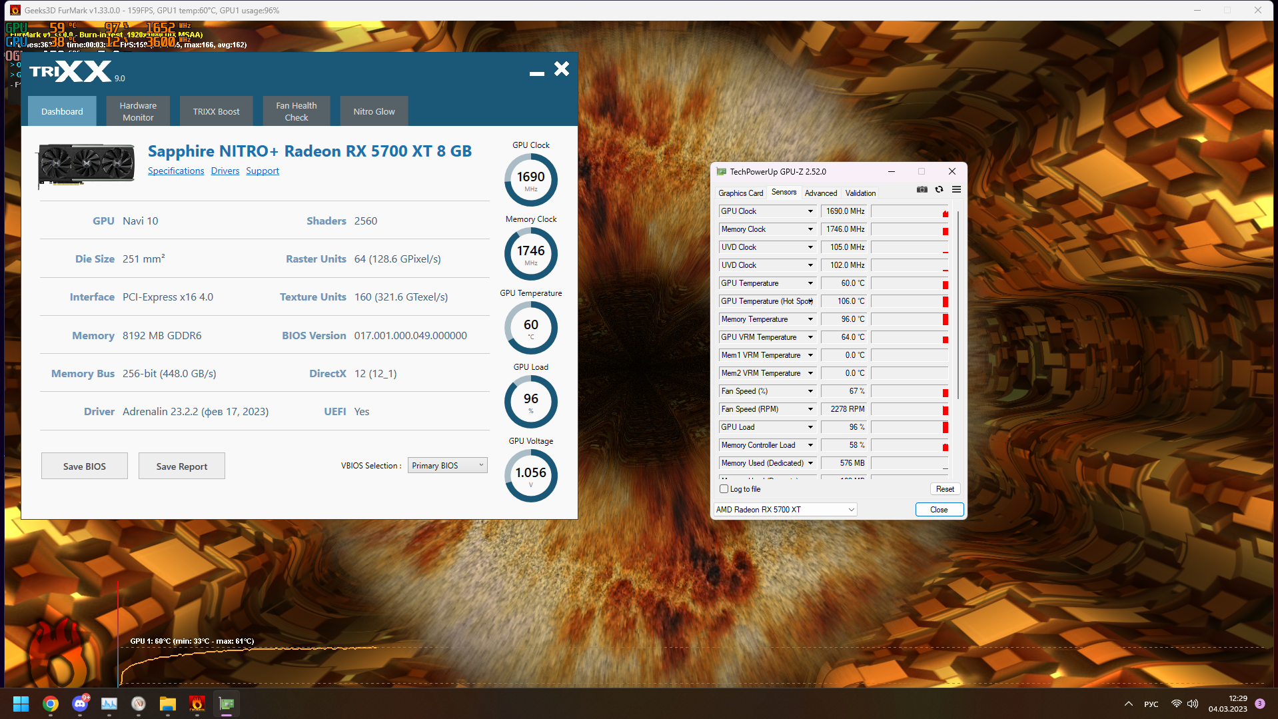Close the TRIXX window
The width and height of the screenshot is (1278, 719).
(x=562, y=69)
